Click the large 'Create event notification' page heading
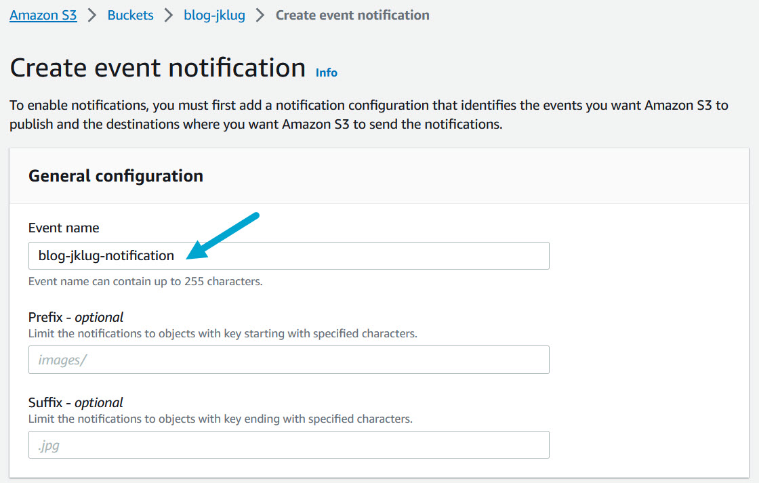The image size is (759, 483). [158, 68]
